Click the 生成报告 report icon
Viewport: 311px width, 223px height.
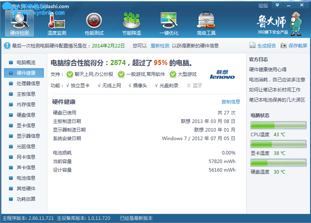pos(253,46)
